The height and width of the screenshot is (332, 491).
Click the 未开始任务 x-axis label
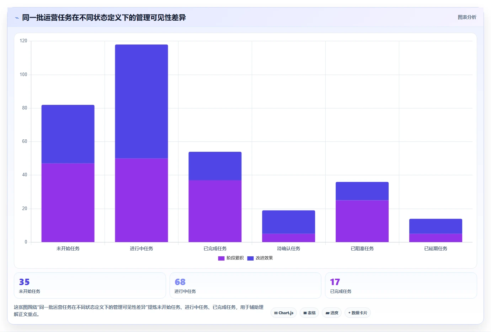tap(68, 248)
